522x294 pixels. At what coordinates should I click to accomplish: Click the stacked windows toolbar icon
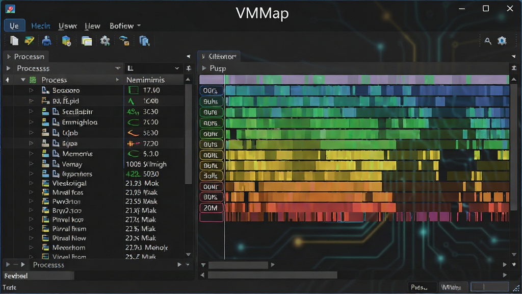[87, 41]
